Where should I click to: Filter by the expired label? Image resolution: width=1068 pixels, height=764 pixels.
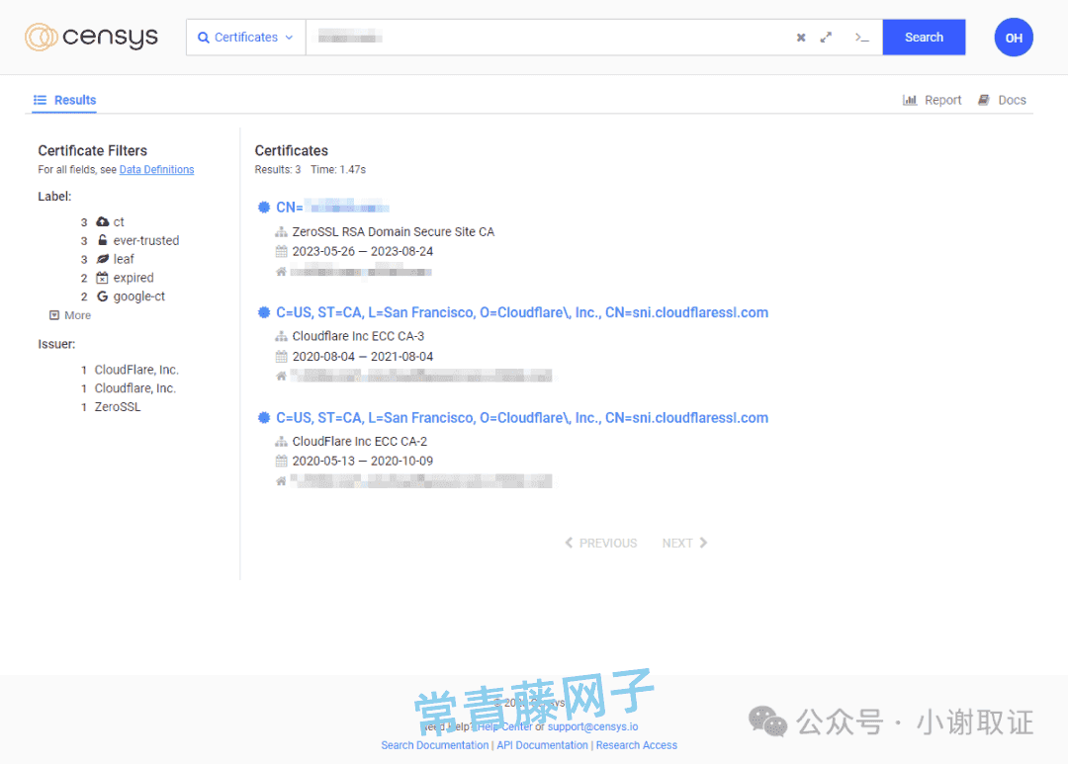(x=133, y=278)
